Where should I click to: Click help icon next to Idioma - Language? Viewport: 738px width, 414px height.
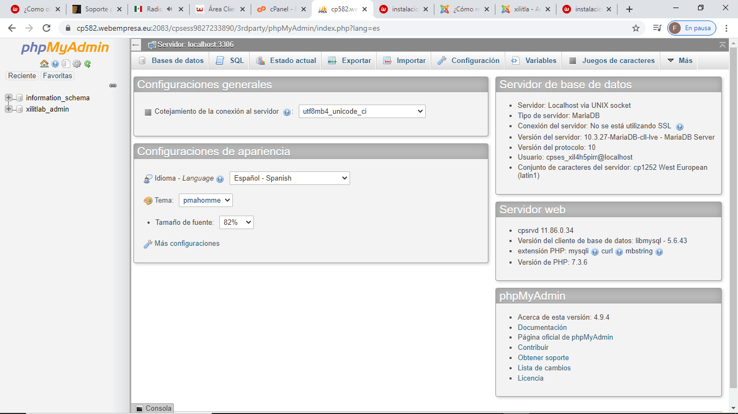(220, 179)
